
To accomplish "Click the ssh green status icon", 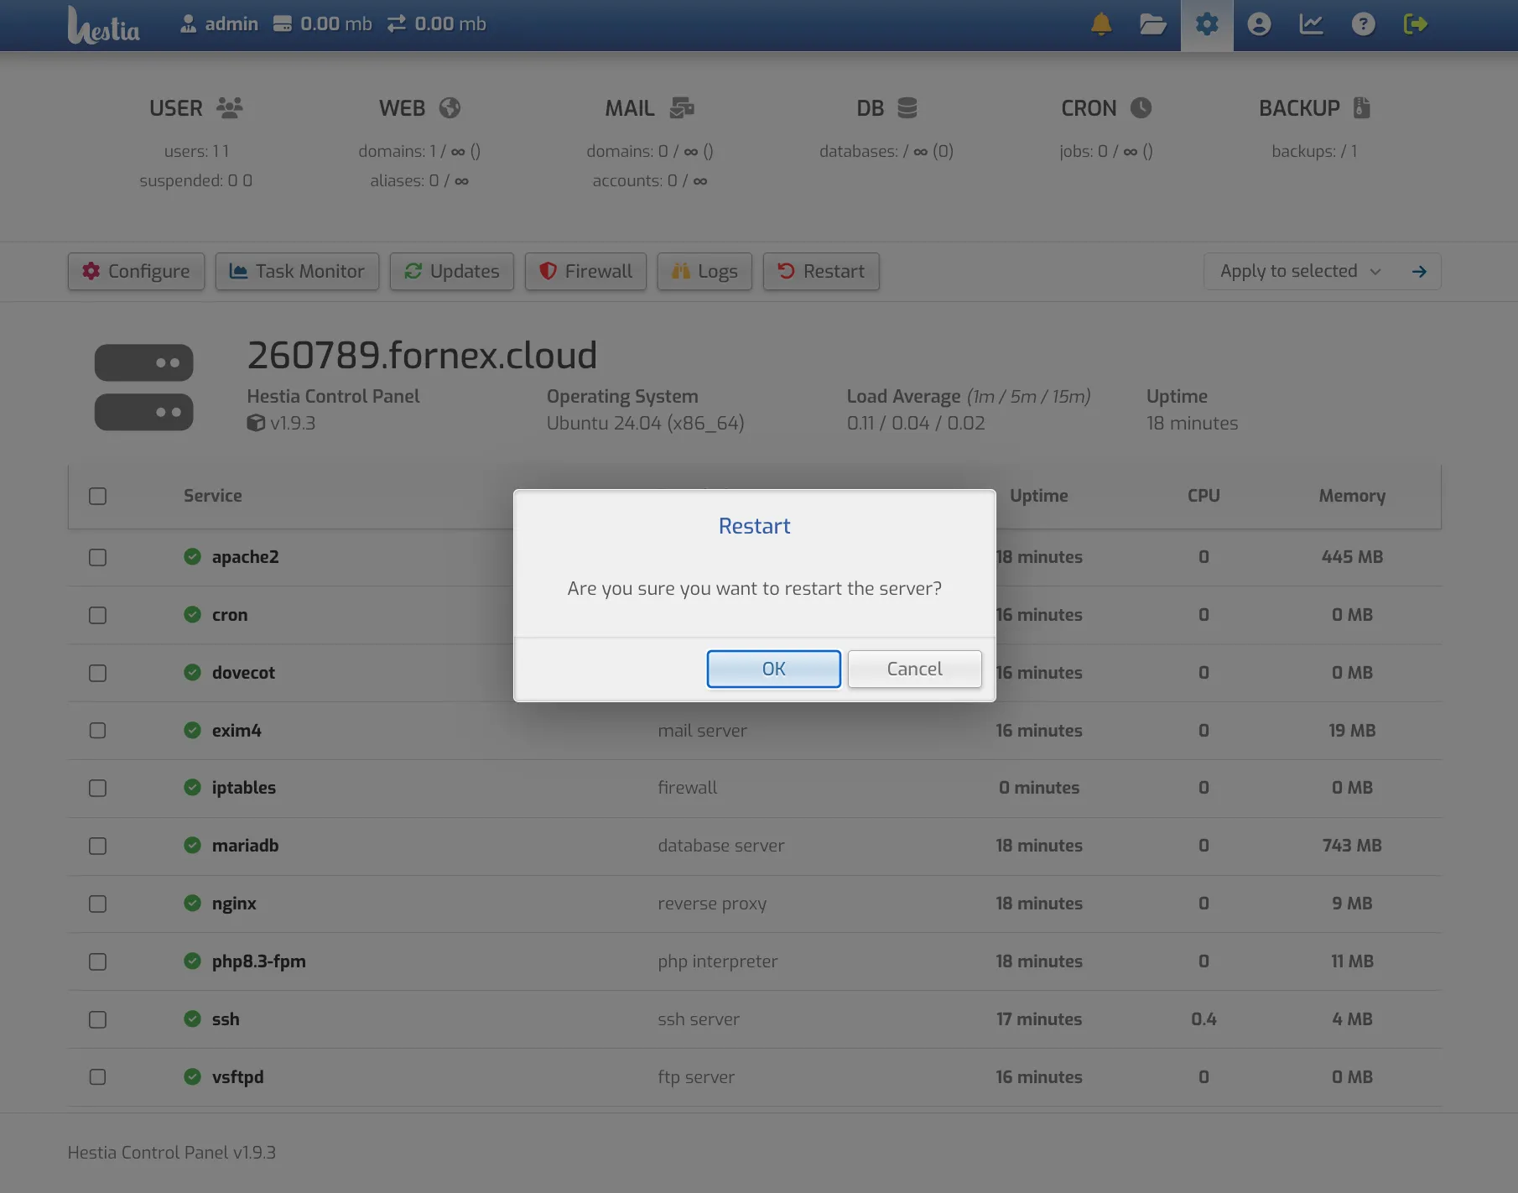I will click(x=192, y=1018).
